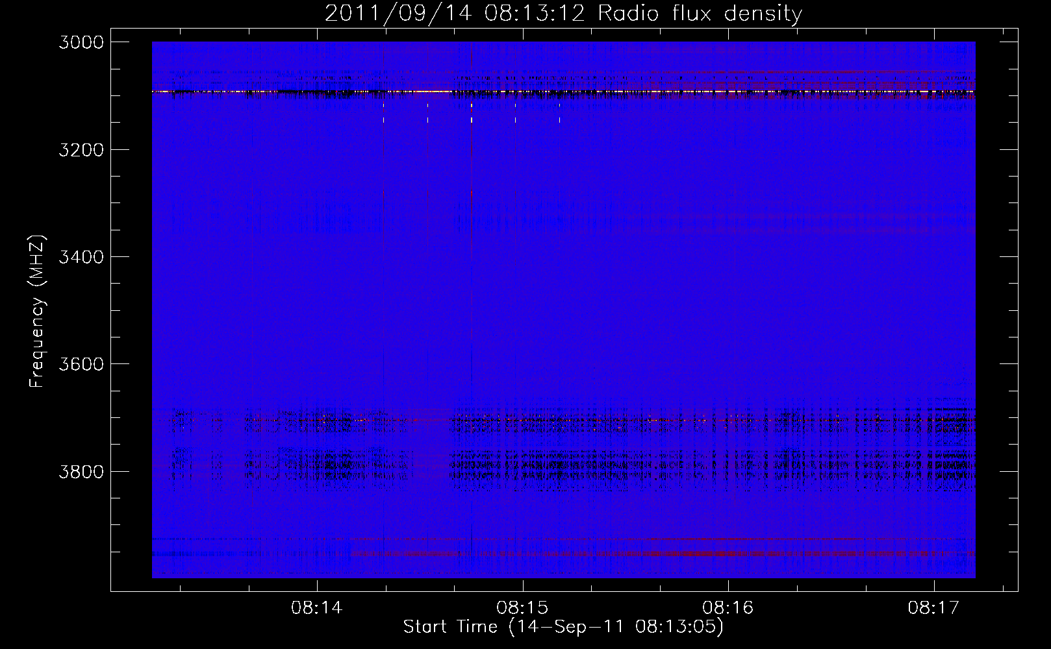Click the '08:14' time axis label
Image resolution: width=1051 pixels, height=649 pixels.
317,608
